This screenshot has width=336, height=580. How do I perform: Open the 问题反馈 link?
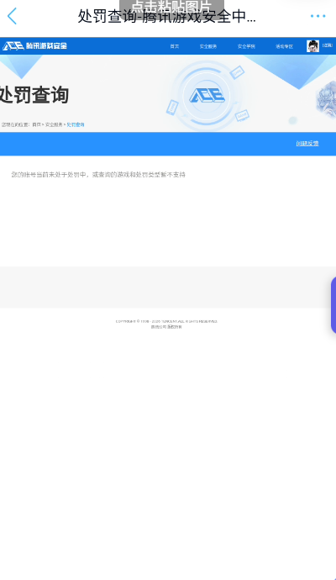coord(307,143)
